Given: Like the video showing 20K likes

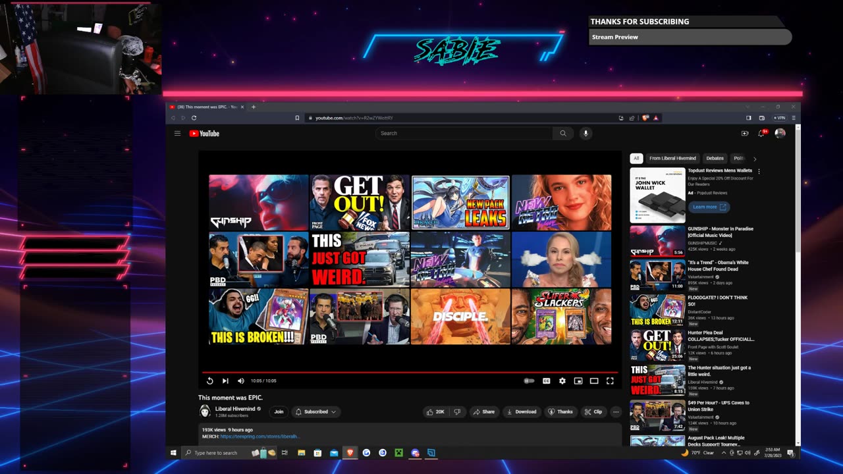Looking at the screenshot, I should pyautogui.click(x=435, y=411).
